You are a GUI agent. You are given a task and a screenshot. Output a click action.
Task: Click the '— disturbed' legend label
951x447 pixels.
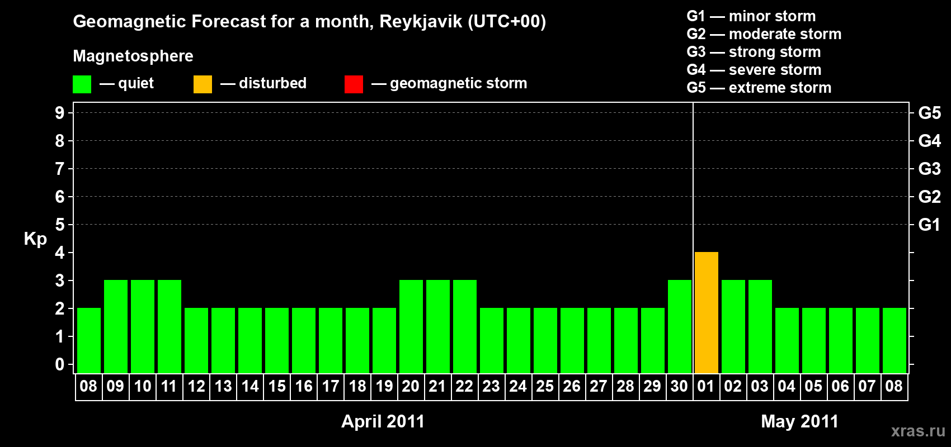263,84
